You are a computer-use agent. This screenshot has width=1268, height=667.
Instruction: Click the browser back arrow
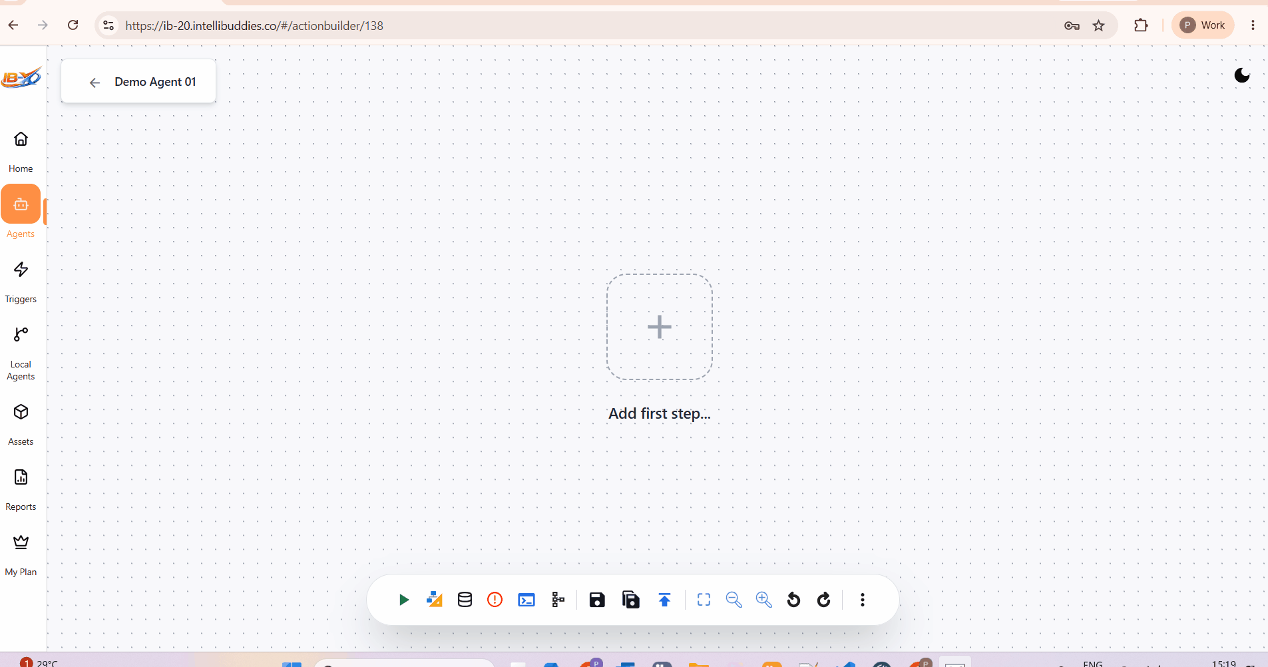click(13, 25)
